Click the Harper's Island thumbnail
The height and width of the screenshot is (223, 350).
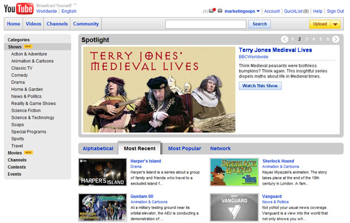(x=103, y=172)
